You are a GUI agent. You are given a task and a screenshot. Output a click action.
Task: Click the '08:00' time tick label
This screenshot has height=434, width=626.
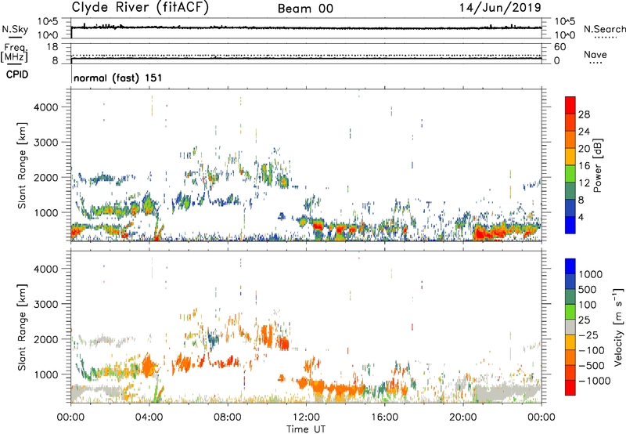228,418
